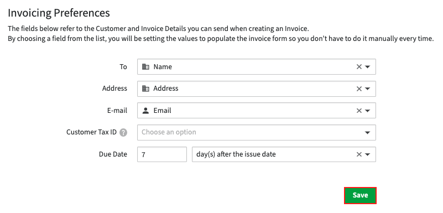Viewport: 443px width, 213px height.
Task: Expand the E-mail dropdown arrow
Action: pos(367,111)
